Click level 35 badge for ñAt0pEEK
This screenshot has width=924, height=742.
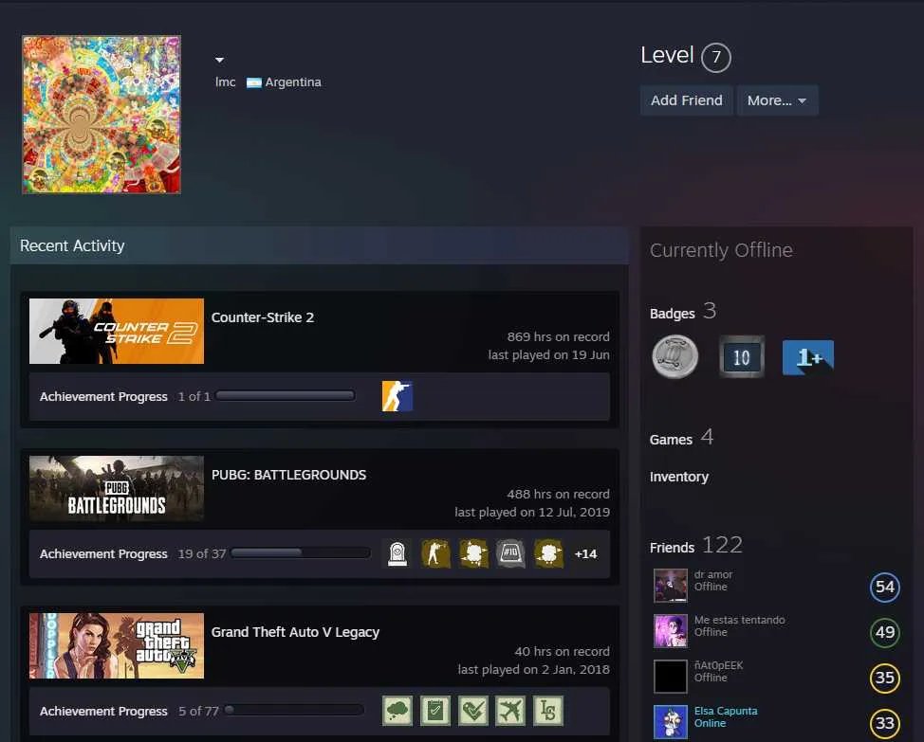[x=885, y=678]
